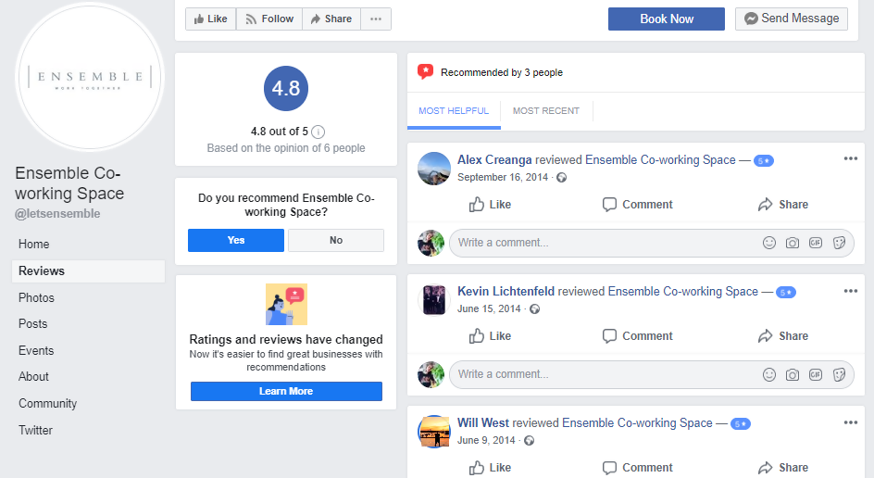Click public globe icon on Kevin's review

534,309
